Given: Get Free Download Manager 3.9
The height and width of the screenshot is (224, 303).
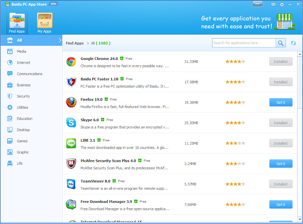Looking at the screenshot, I should (281, 205).
